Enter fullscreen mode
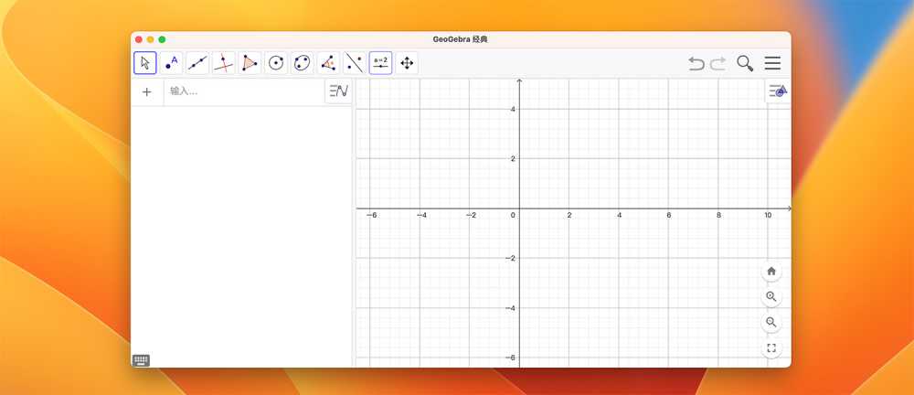 (x=771, y=348)
